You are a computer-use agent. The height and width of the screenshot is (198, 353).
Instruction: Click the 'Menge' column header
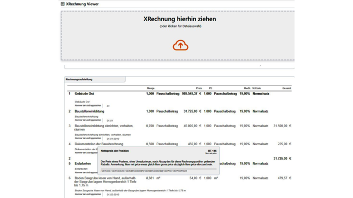point(151,88)
